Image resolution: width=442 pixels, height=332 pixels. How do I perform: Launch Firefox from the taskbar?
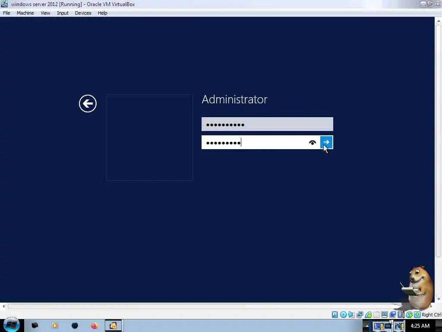coord(95,326)
